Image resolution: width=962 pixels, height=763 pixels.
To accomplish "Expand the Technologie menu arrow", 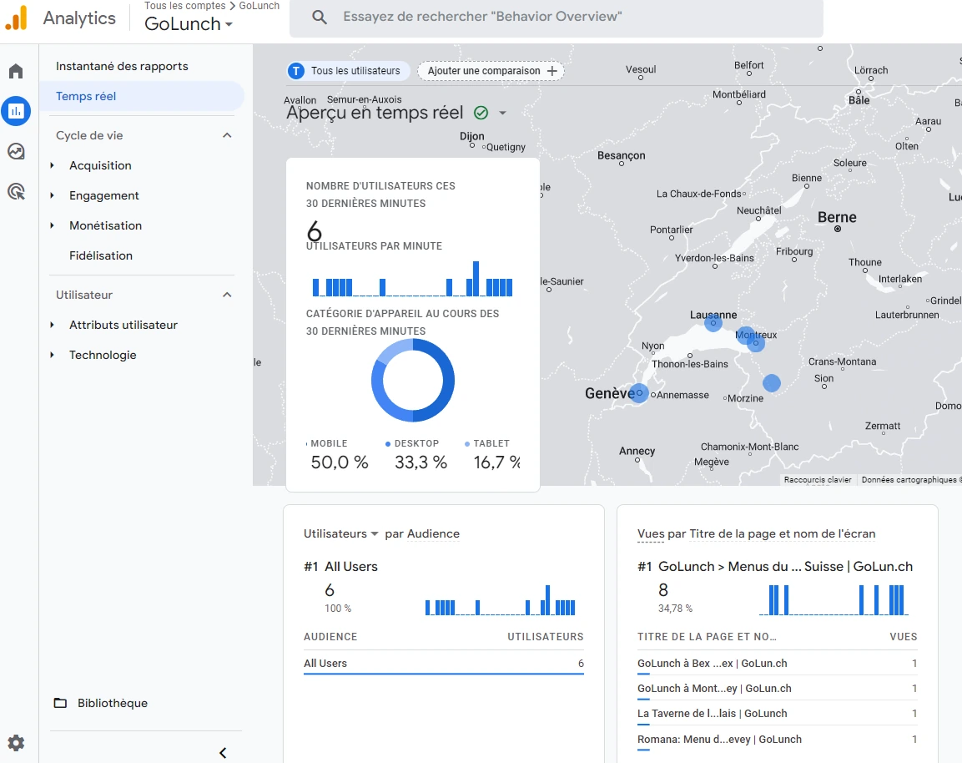I will click(x=53, y=356).
